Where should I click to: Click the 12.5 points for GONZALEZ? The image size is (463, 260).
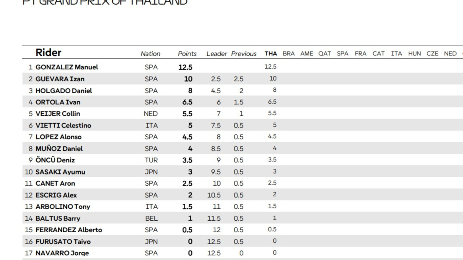pyautogui.click(x=185, y=67)
